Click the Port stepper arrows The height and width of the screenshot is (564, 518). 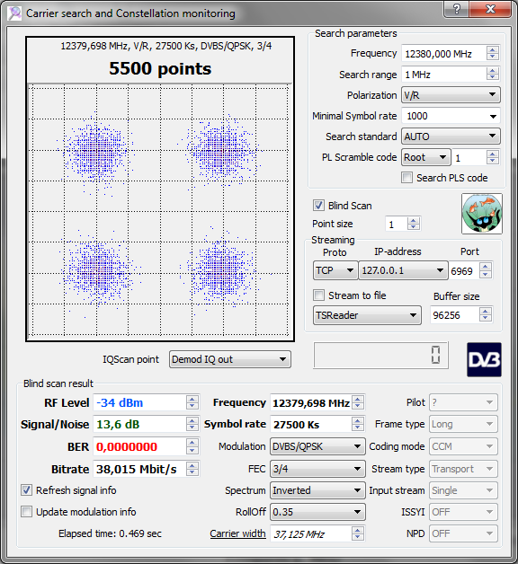tap(486, 270)
